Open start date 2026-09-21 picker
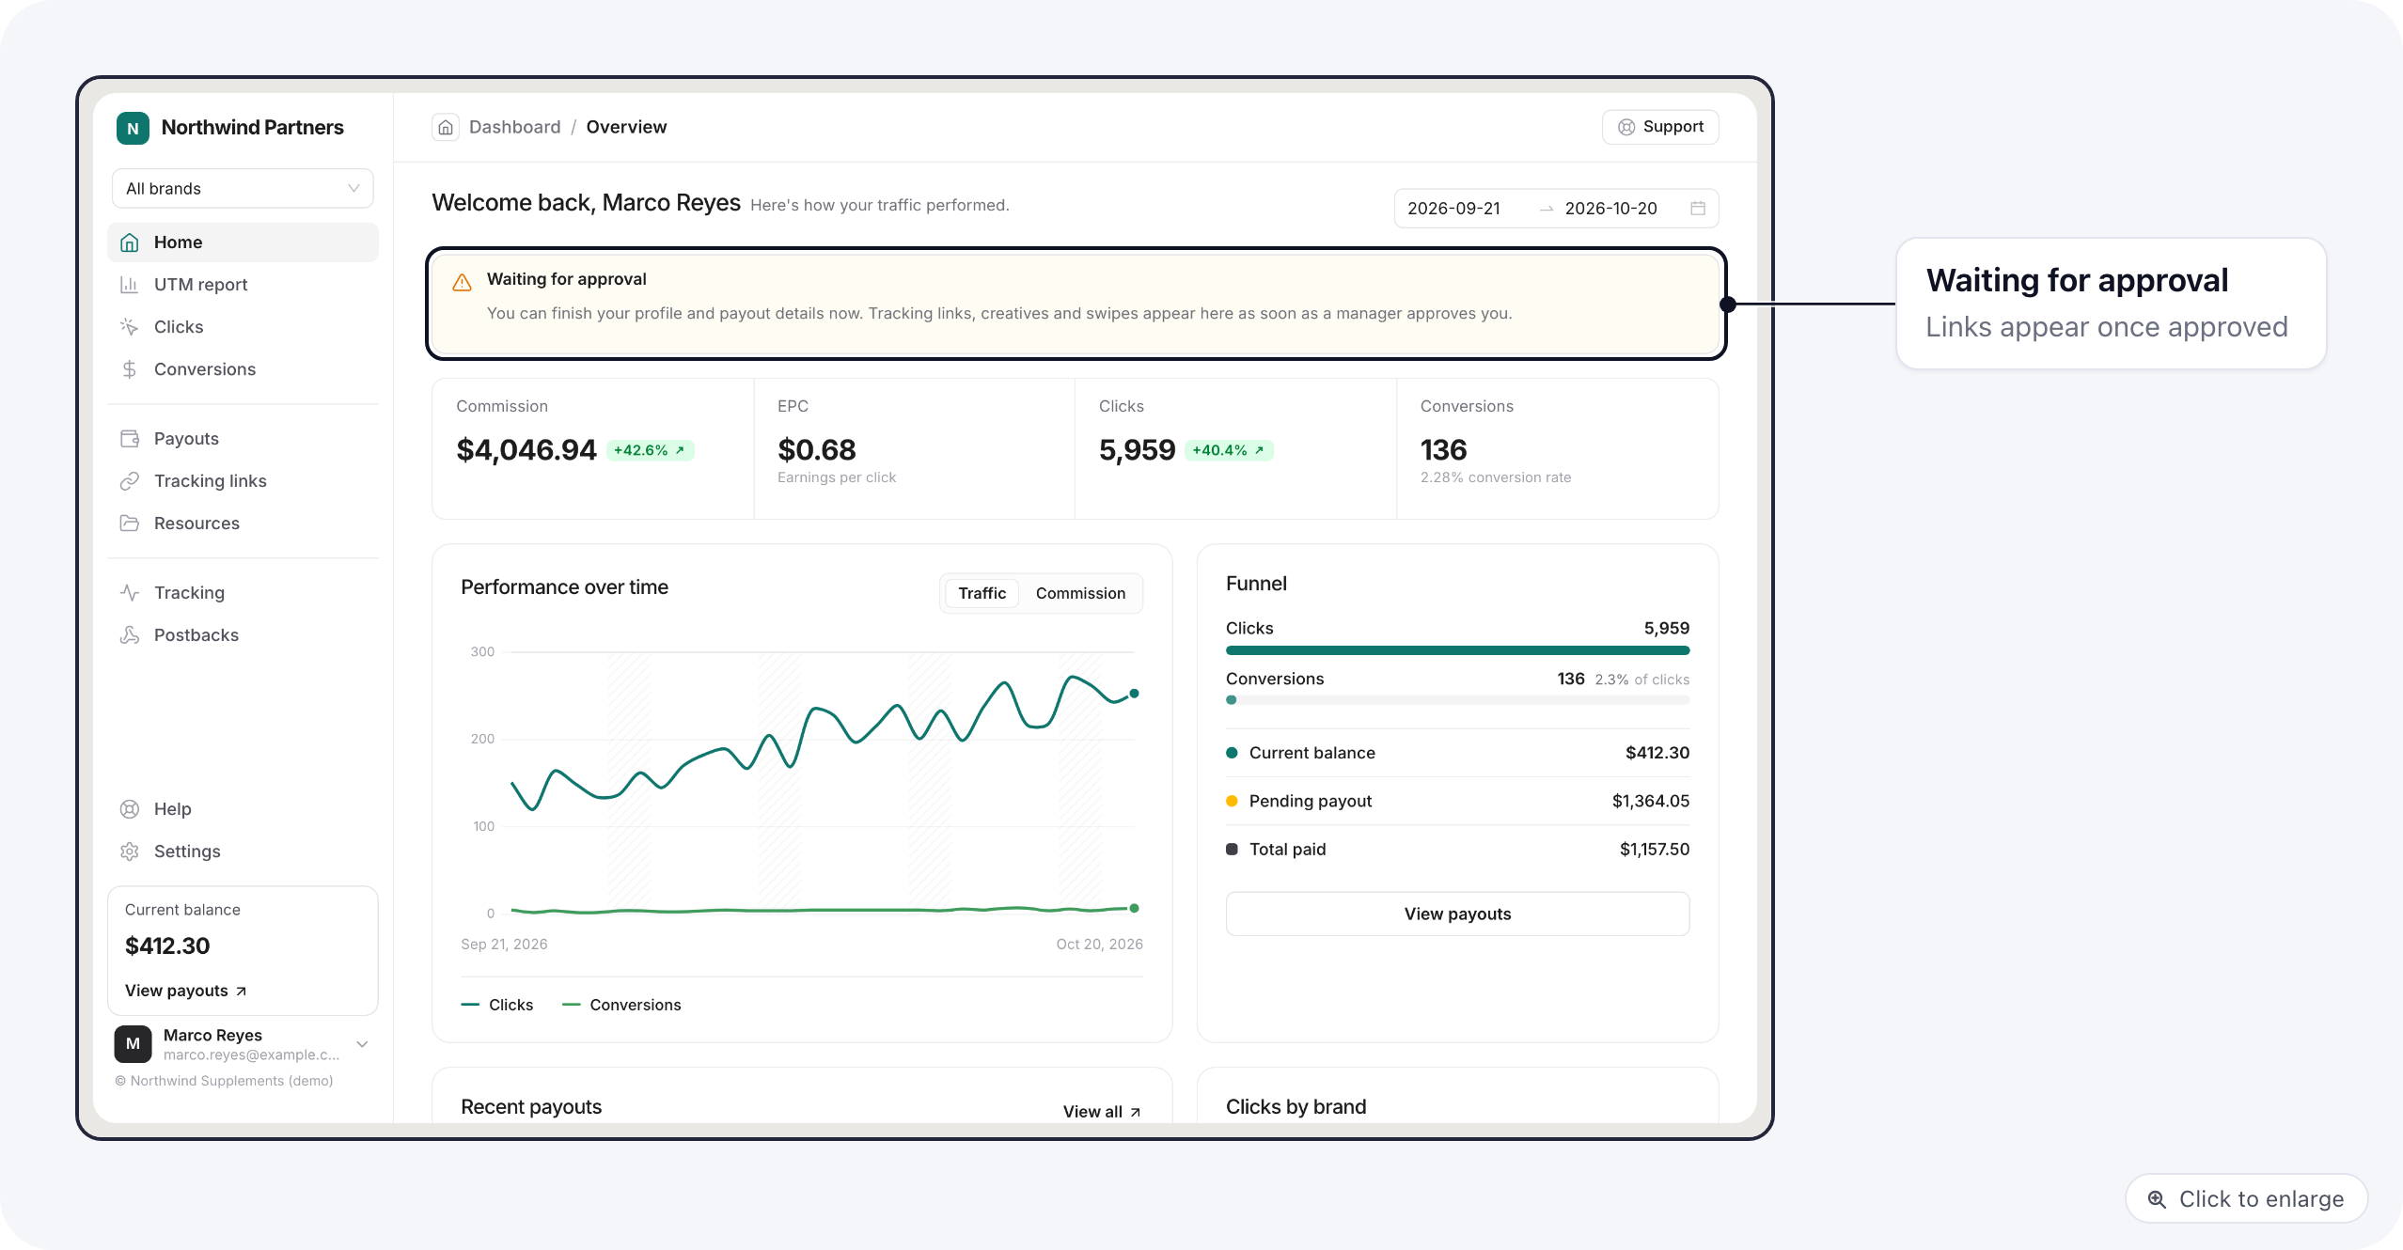 point(1453,208)
